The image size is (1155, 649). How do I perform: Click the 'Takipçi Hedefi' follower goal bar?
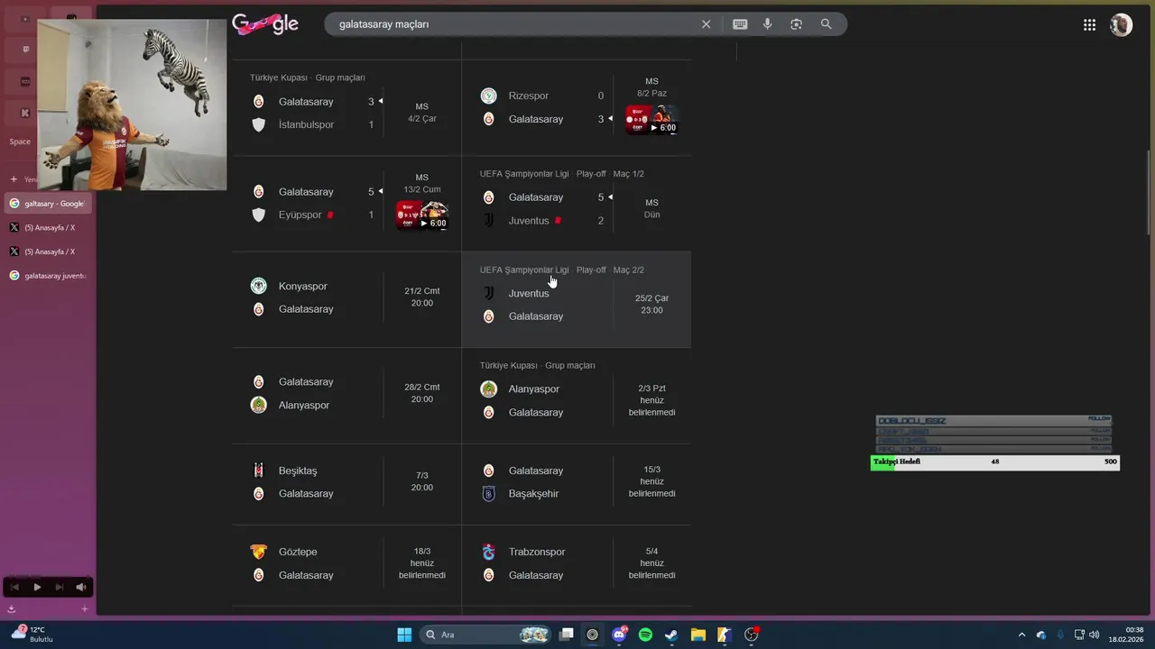click(995, 462)
